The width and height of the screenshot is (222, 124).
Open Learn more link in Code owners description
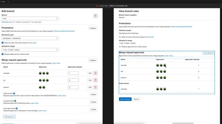(62, 96)
